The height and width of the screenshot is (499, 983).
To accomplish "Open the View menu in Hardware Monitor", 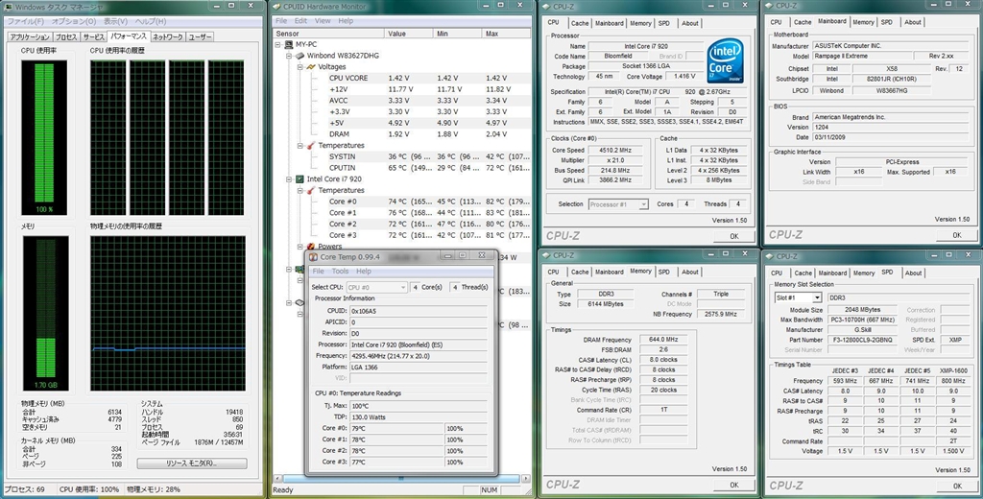I will pos(323,21).
